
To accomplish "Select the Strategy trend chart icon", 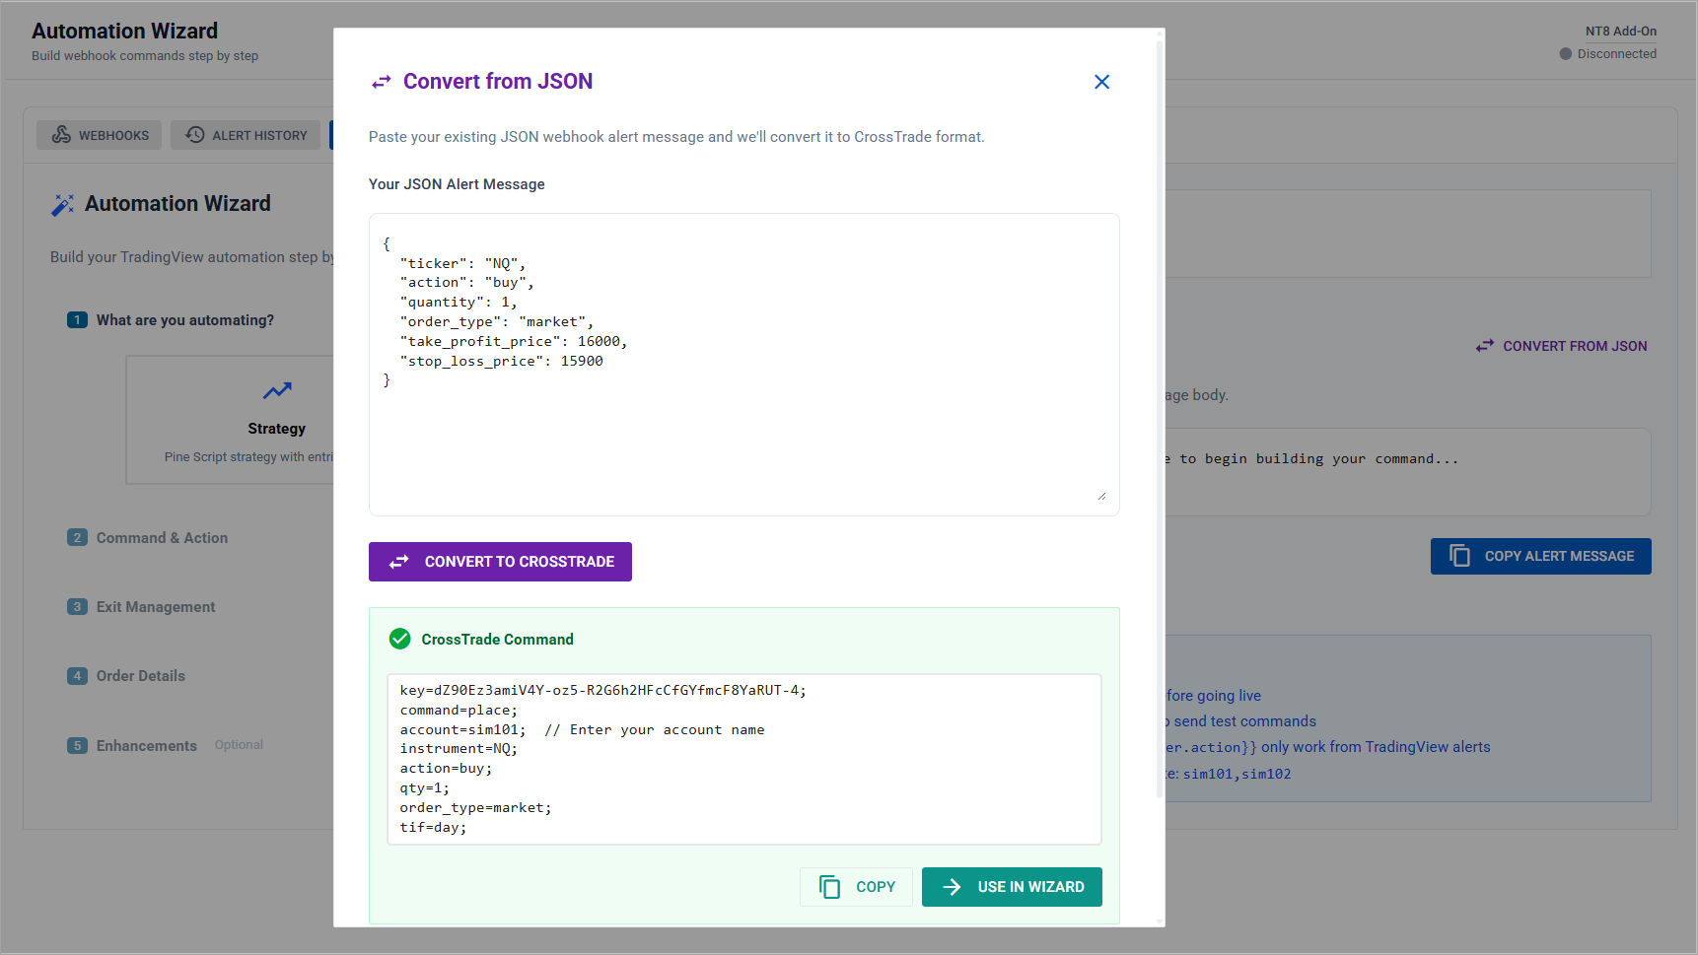I will [277, 390].
